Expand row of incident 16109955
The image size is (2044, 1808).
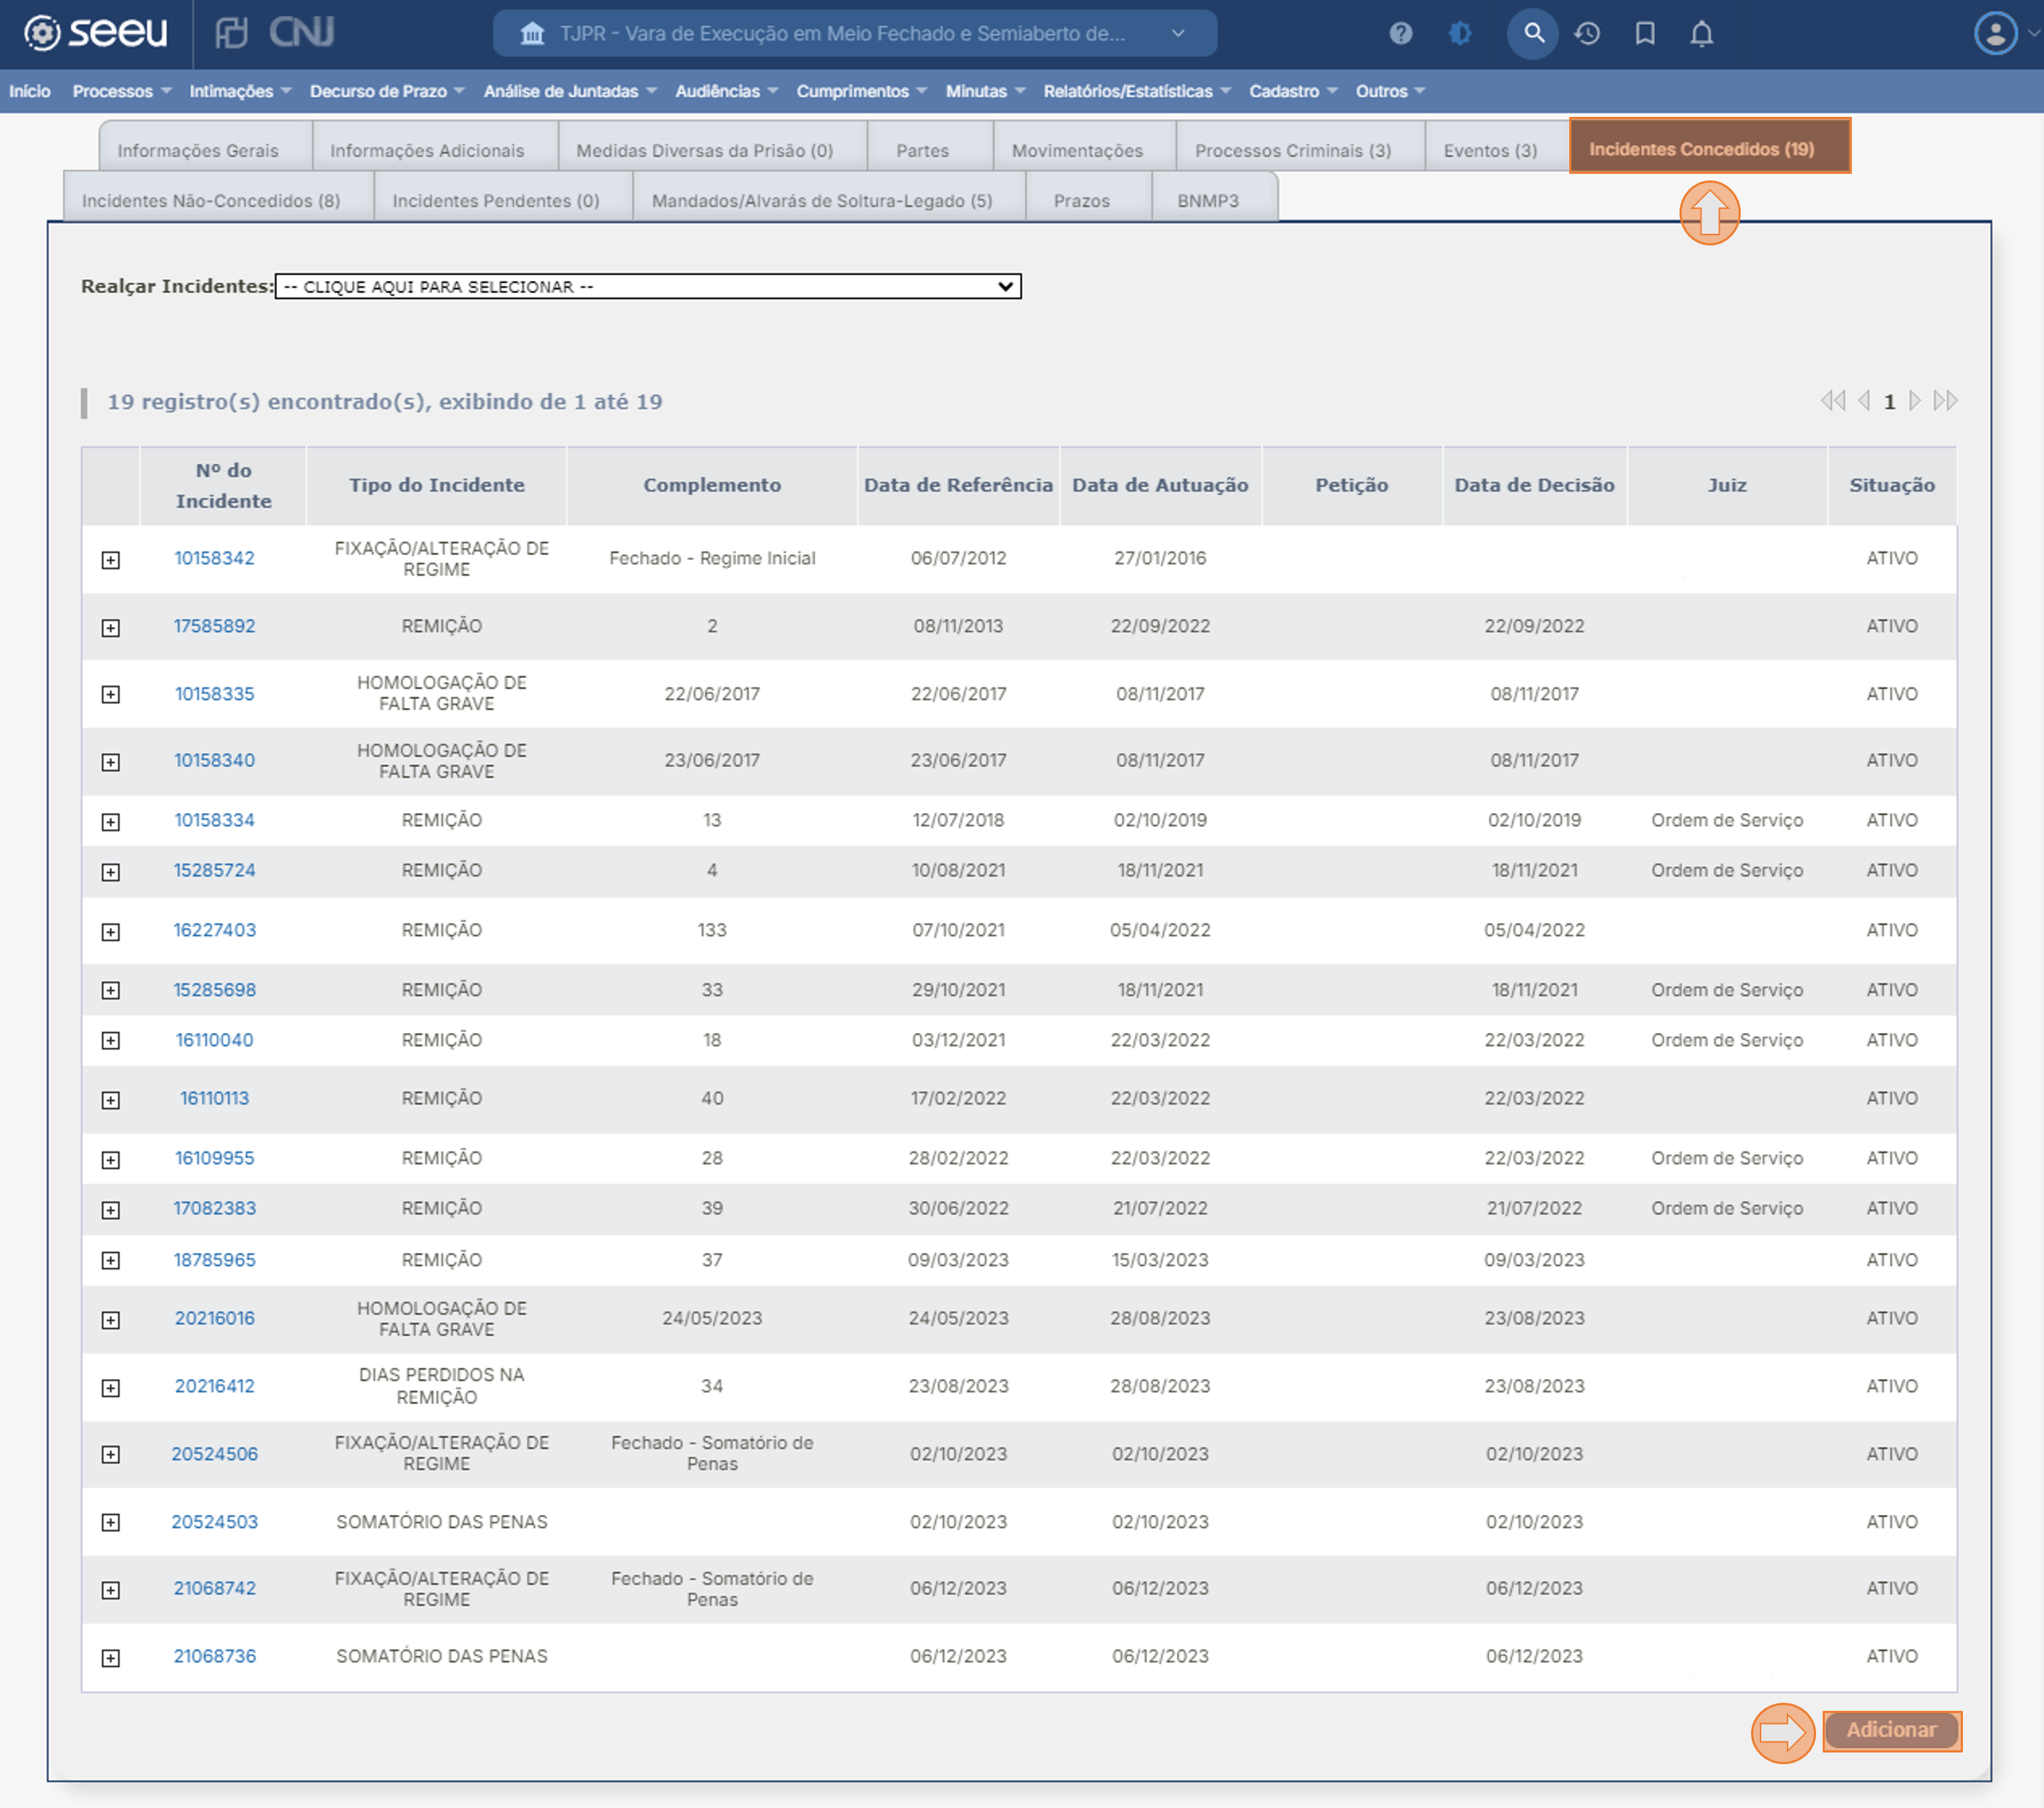(111, 1160)
